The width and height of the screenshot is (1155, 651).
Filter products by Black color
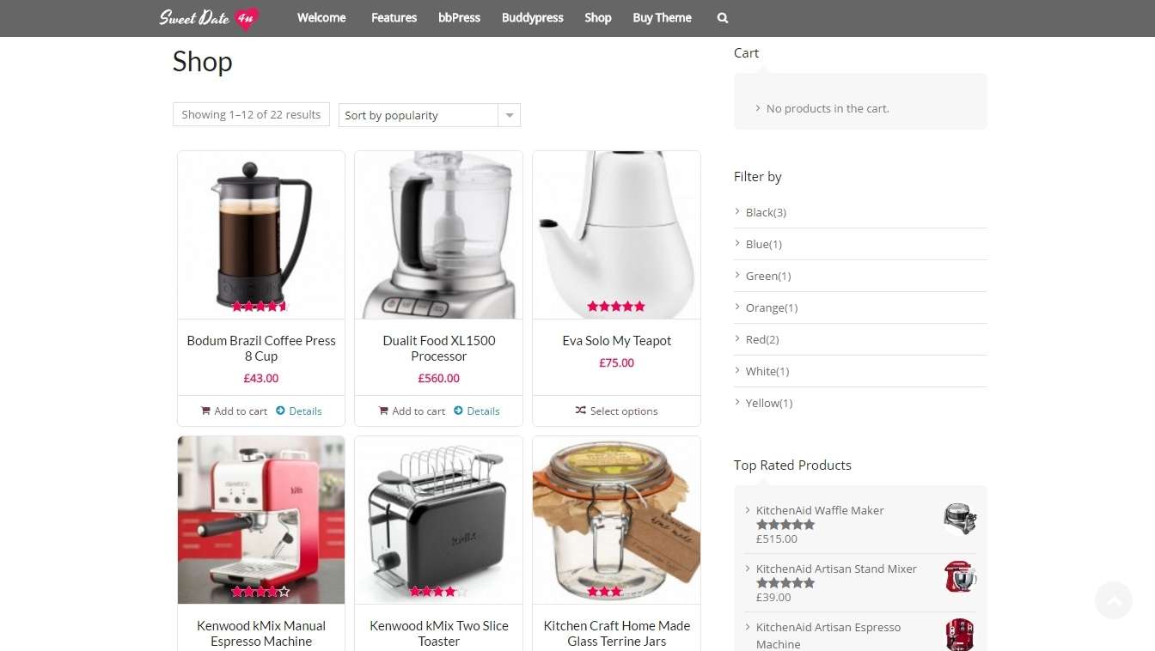pos(766,212)
